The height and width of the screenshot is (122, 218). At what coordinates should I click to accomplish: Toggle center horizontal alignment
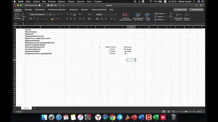tap(71, 19)
